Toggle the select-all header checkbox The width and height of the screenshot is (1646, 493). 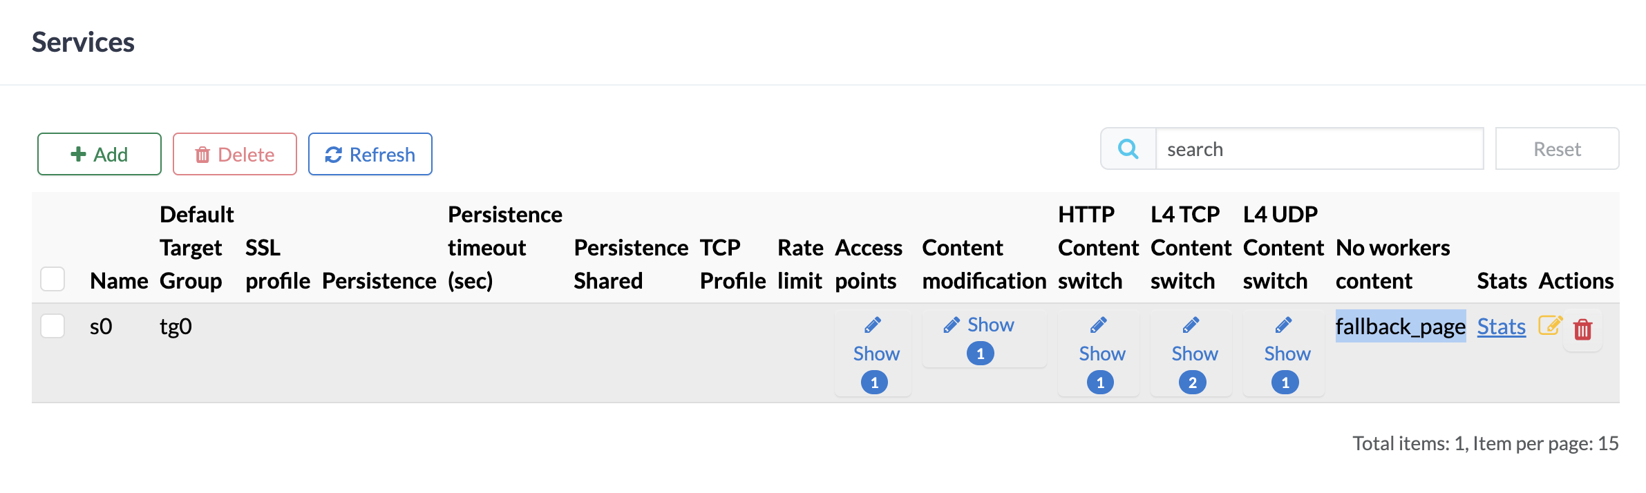pyautogui.click(x=53, y=280)
